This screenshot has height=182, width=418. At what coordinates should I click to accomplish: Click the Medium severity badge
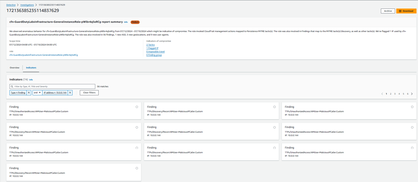135,22
